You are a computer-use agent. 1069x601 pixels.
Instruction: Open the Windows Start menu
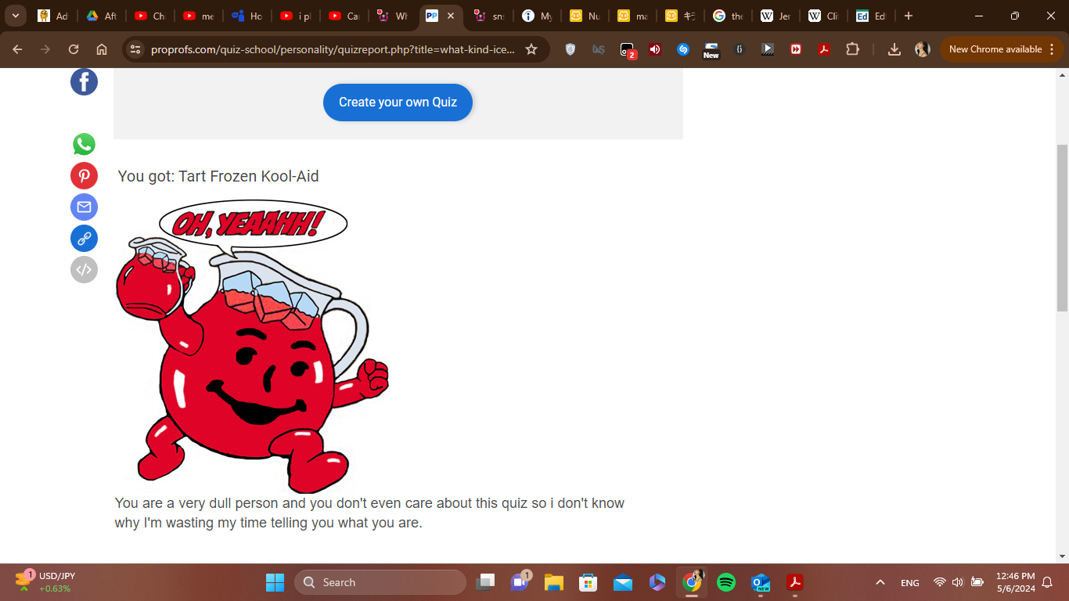pos(275,582)
